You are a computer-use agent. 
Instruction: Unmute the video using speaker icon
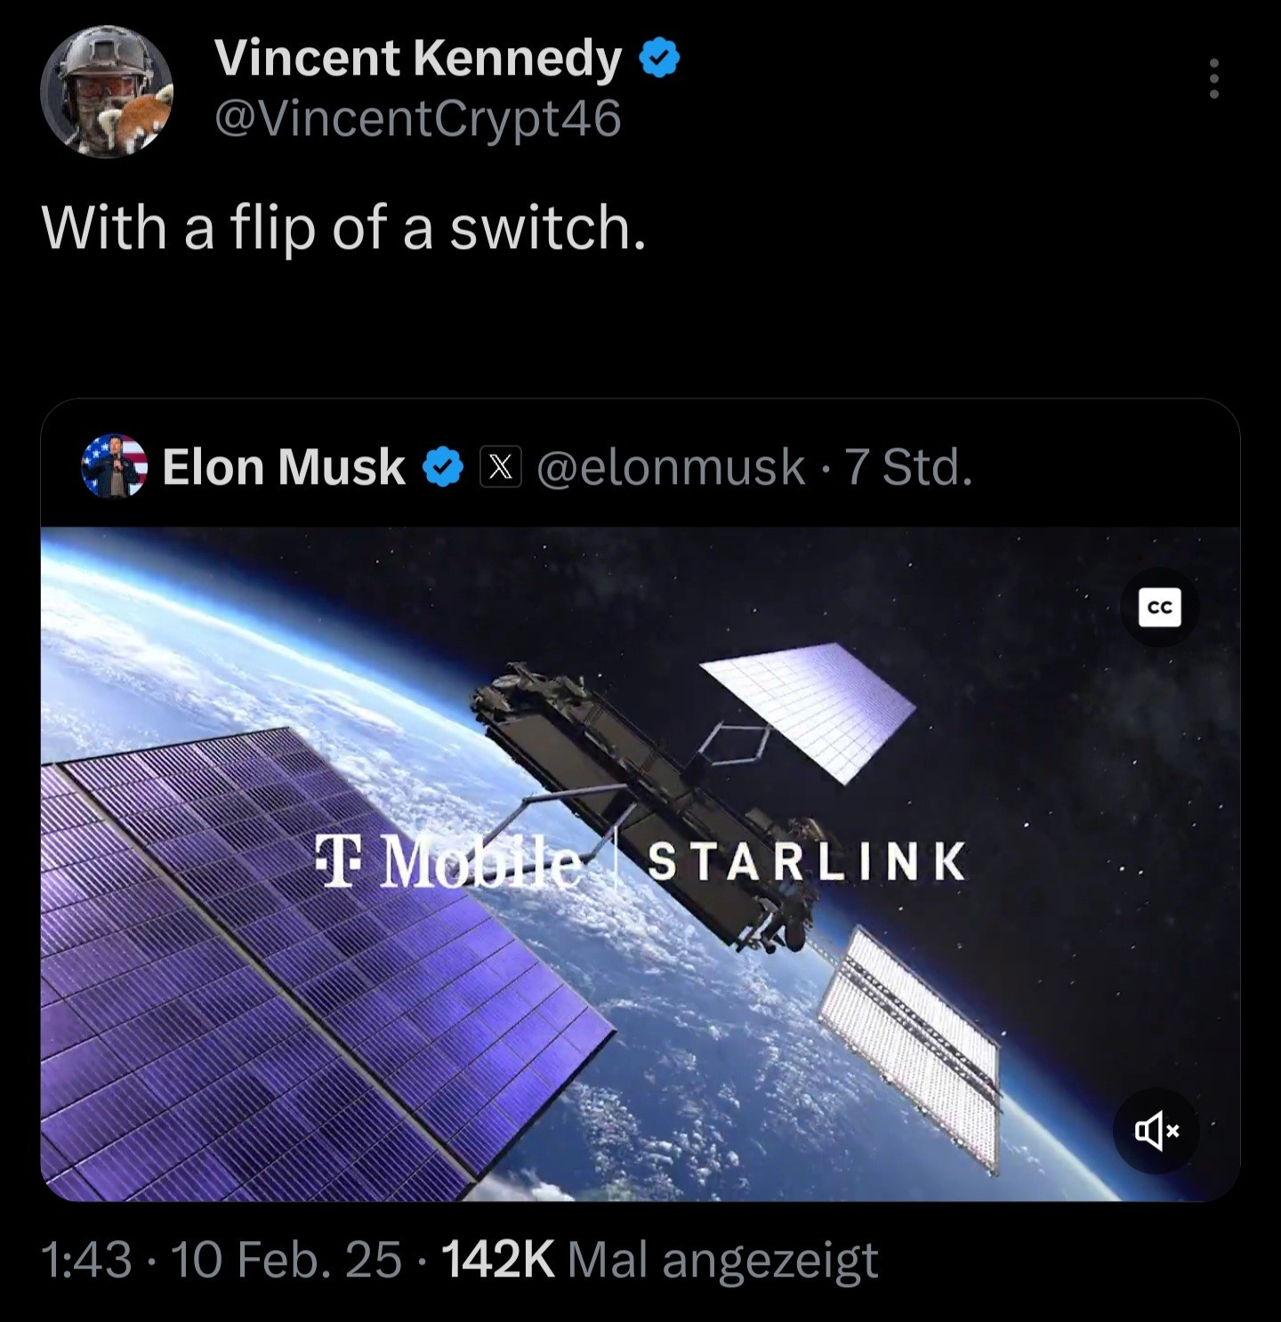[1156, 1131]
